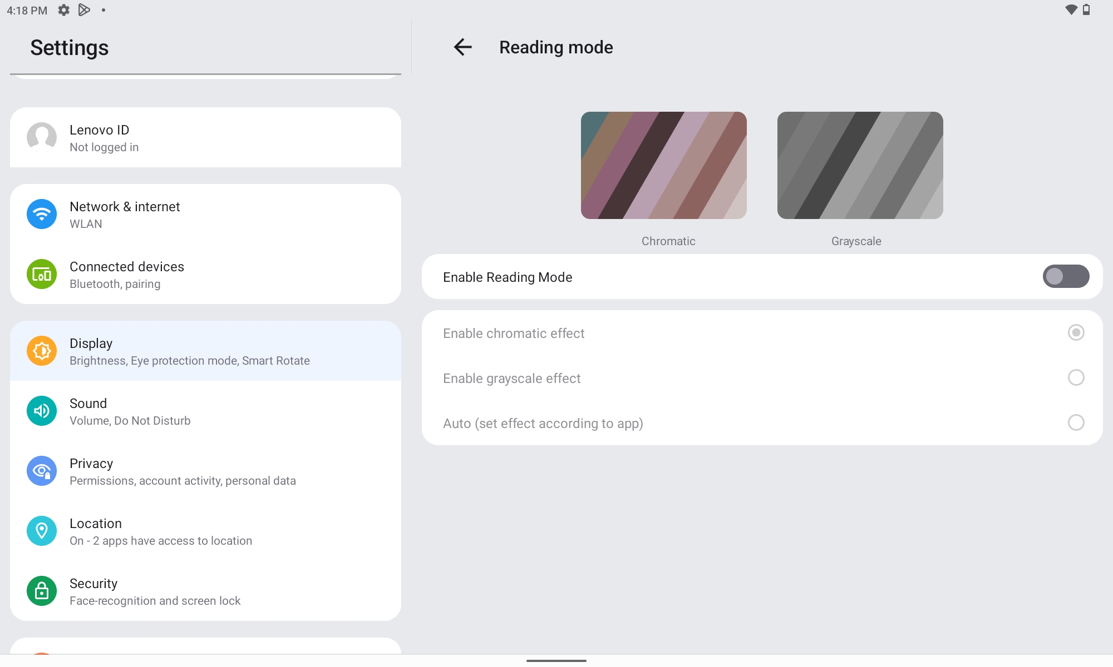Click the Security settings icon
The image size is (1113, 667).
[x=41, y=590]
